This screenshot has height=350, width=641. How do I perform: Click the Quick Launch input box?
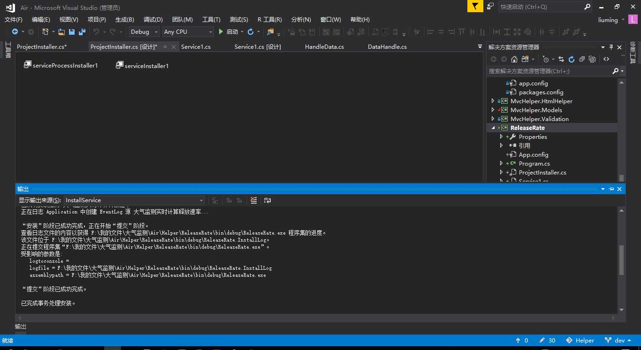pyautogui.click(x=541, y=7)
